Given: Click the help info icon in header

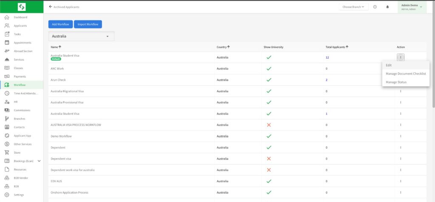Looking at the screenshot, I should (375, 7).
